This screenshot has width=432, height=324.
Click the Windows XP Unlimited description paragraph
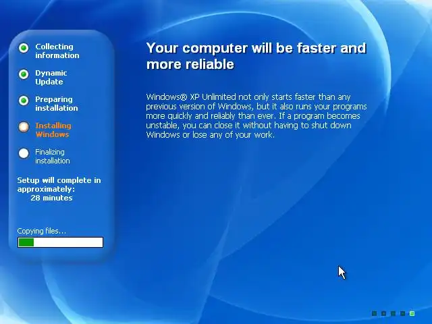(x=256, y=115)
